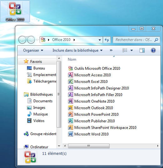This screenshot has width=163, height=168.
Task: Click the Groupe résident icon in sidebar
Action: pyautogui.click(x=26, y=134)
